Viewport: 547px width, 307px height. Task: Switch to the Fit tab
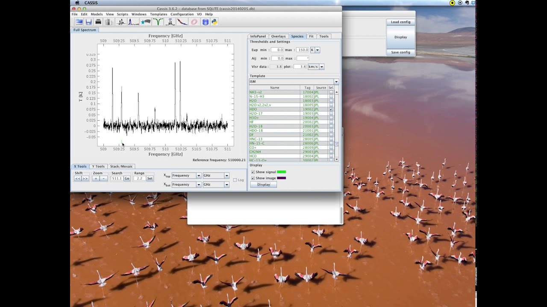[x=311, y=36]
